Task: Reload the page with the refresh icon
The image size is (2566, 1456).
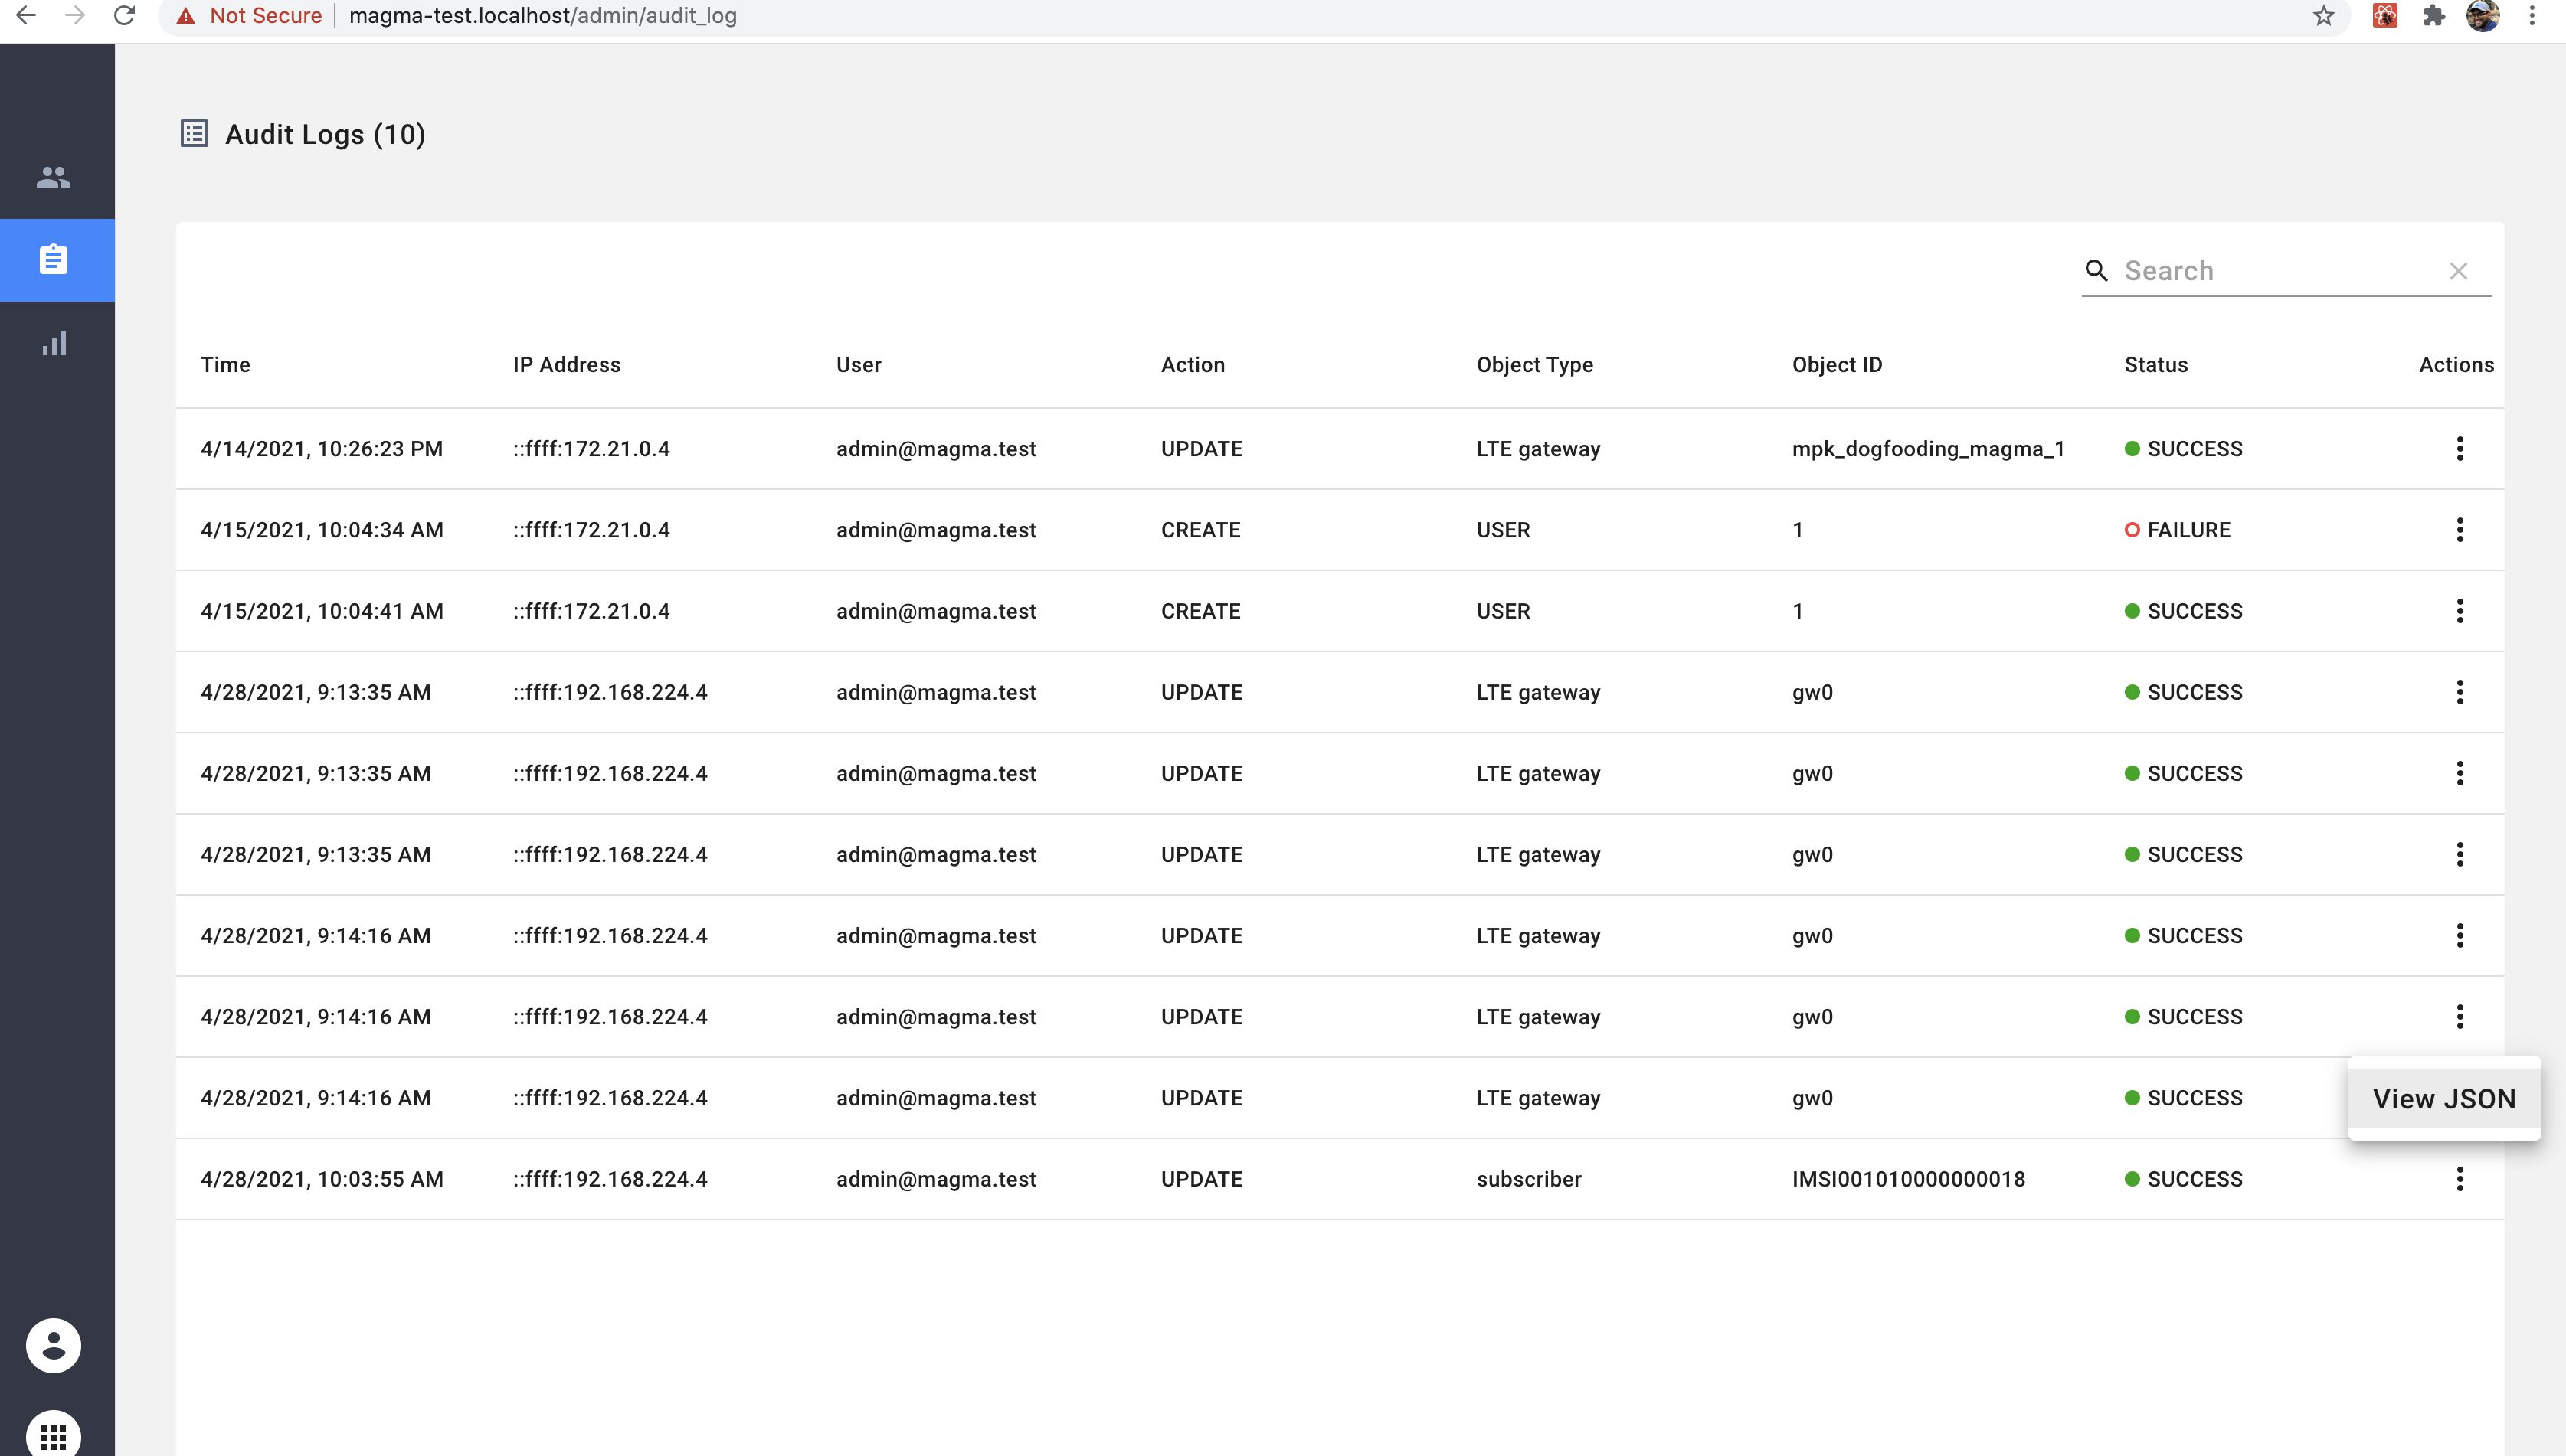Action: (x=124, y=16)
